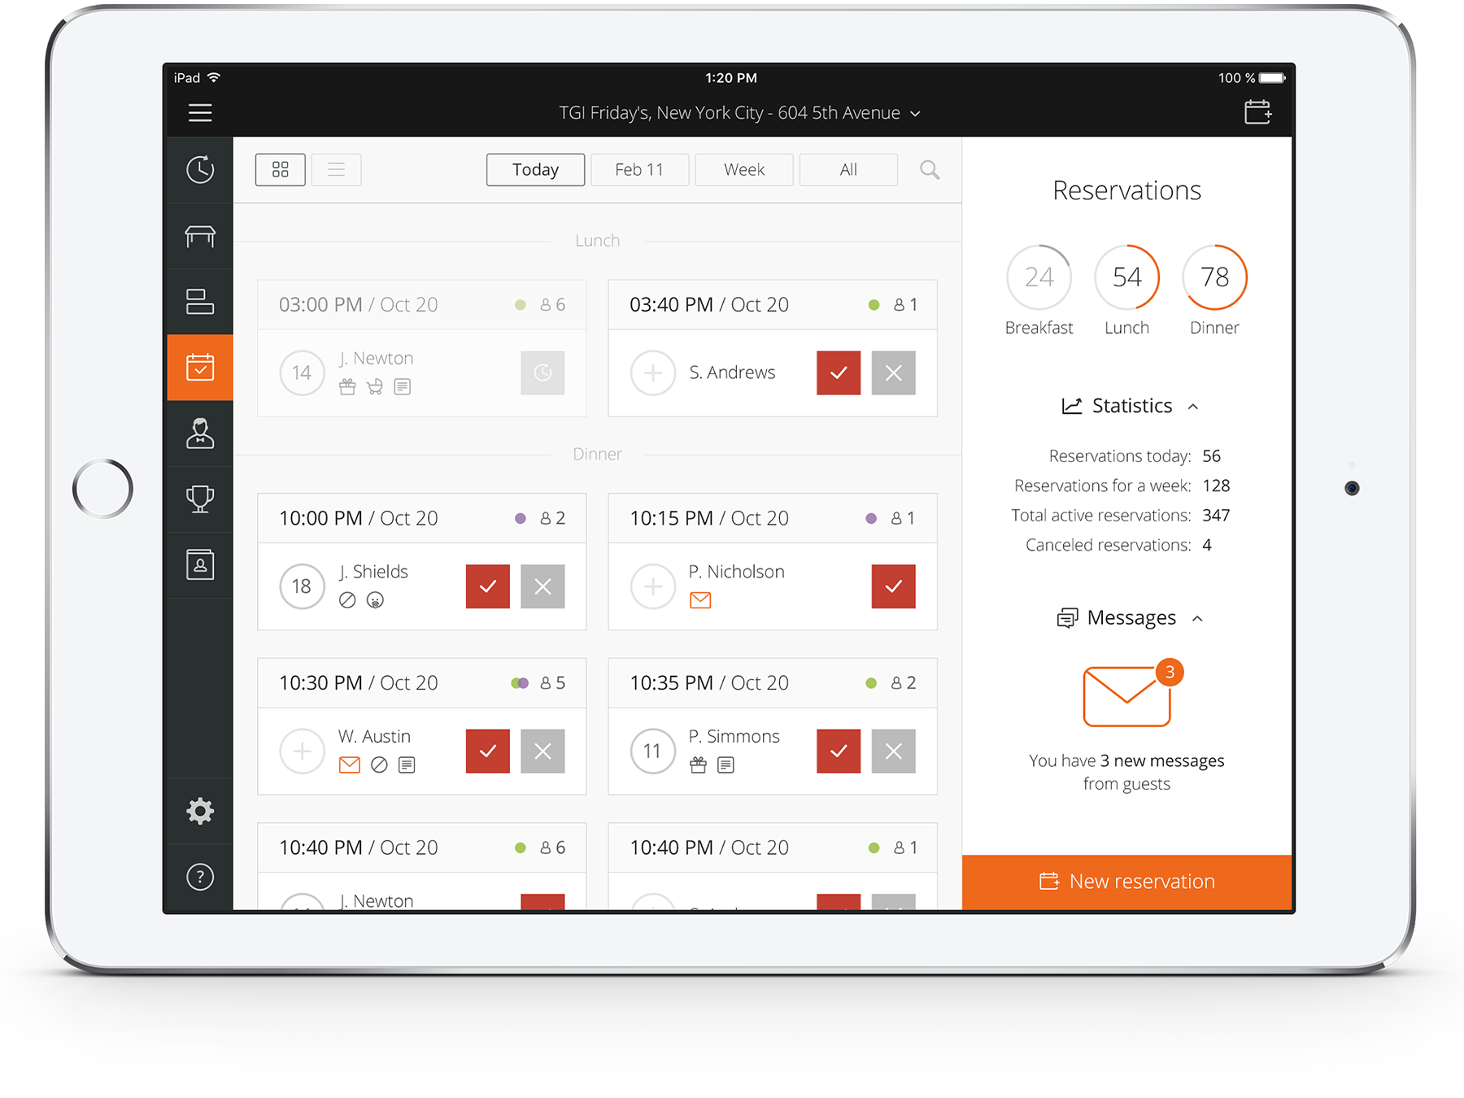Open the 10:00 PM / Oct 20 card header
Viewport: 1464px width, 1098px height.
pyautogui.click(x=422, y=518)
